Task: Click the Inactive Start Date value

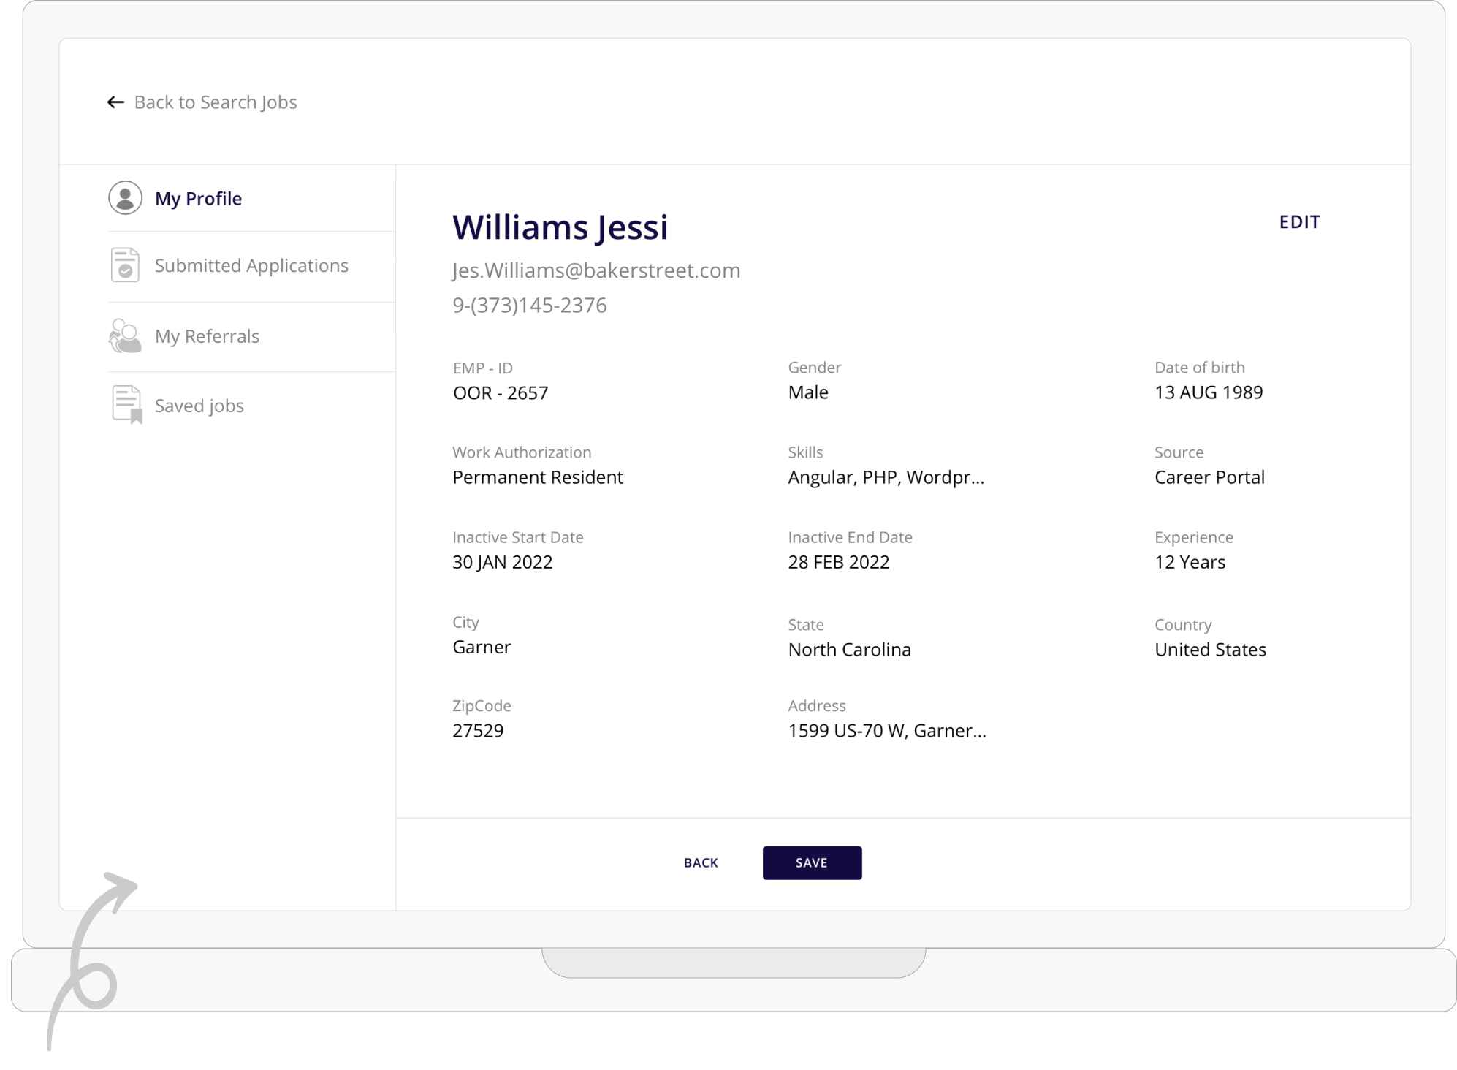Action: 502,562
